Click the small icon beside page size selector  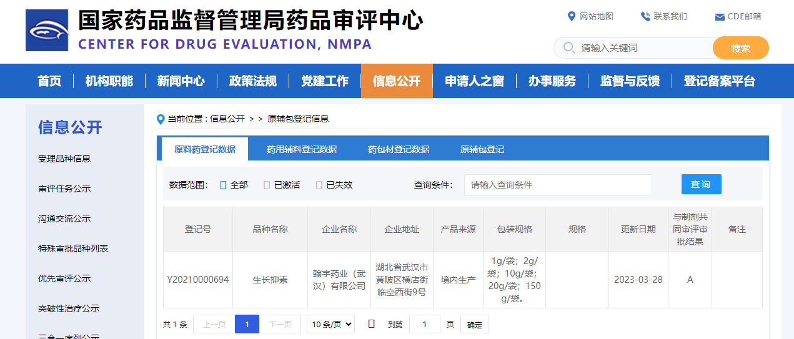(371, 324)
